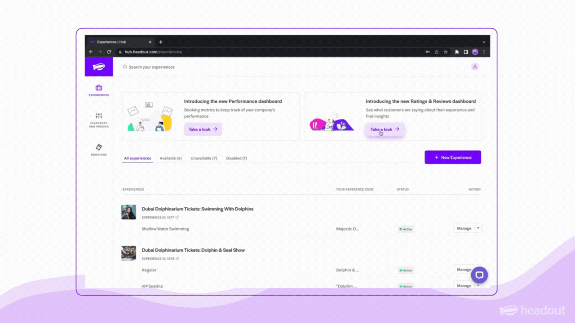
Task: Click the STATUS column header
Action: (x=403, y=189)
